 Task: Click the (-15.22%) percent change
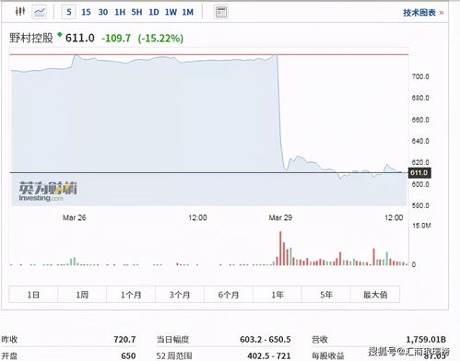pos(160,39)
